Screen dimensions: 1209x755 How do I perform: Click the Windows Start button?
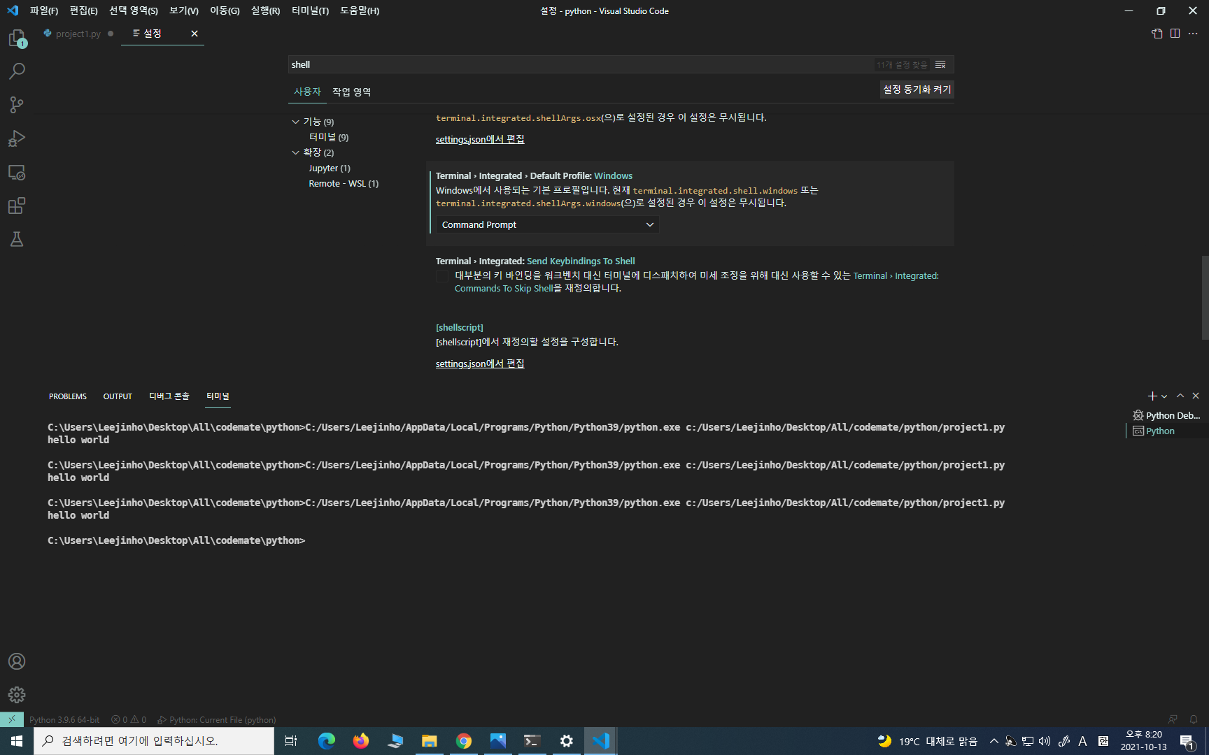pos(17,741)
